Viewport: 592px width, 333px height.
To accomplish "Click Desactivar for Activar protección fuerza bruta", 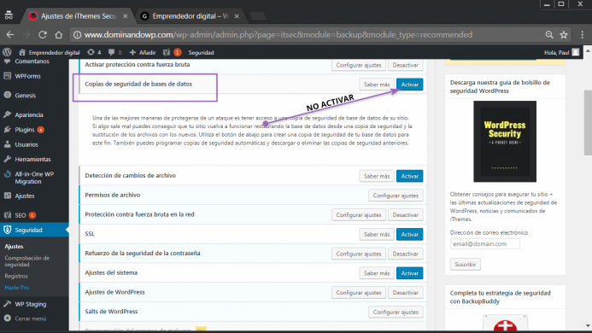I will coord(406,65).
